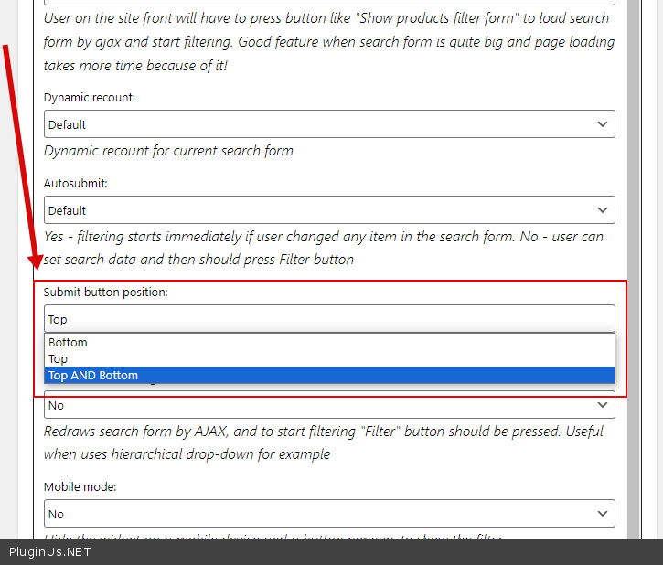Click the chevron beside the AJAX redraw dropdown
Image resolution: width=663 pixels, height=565 pixels.
[x=602, y=405]
